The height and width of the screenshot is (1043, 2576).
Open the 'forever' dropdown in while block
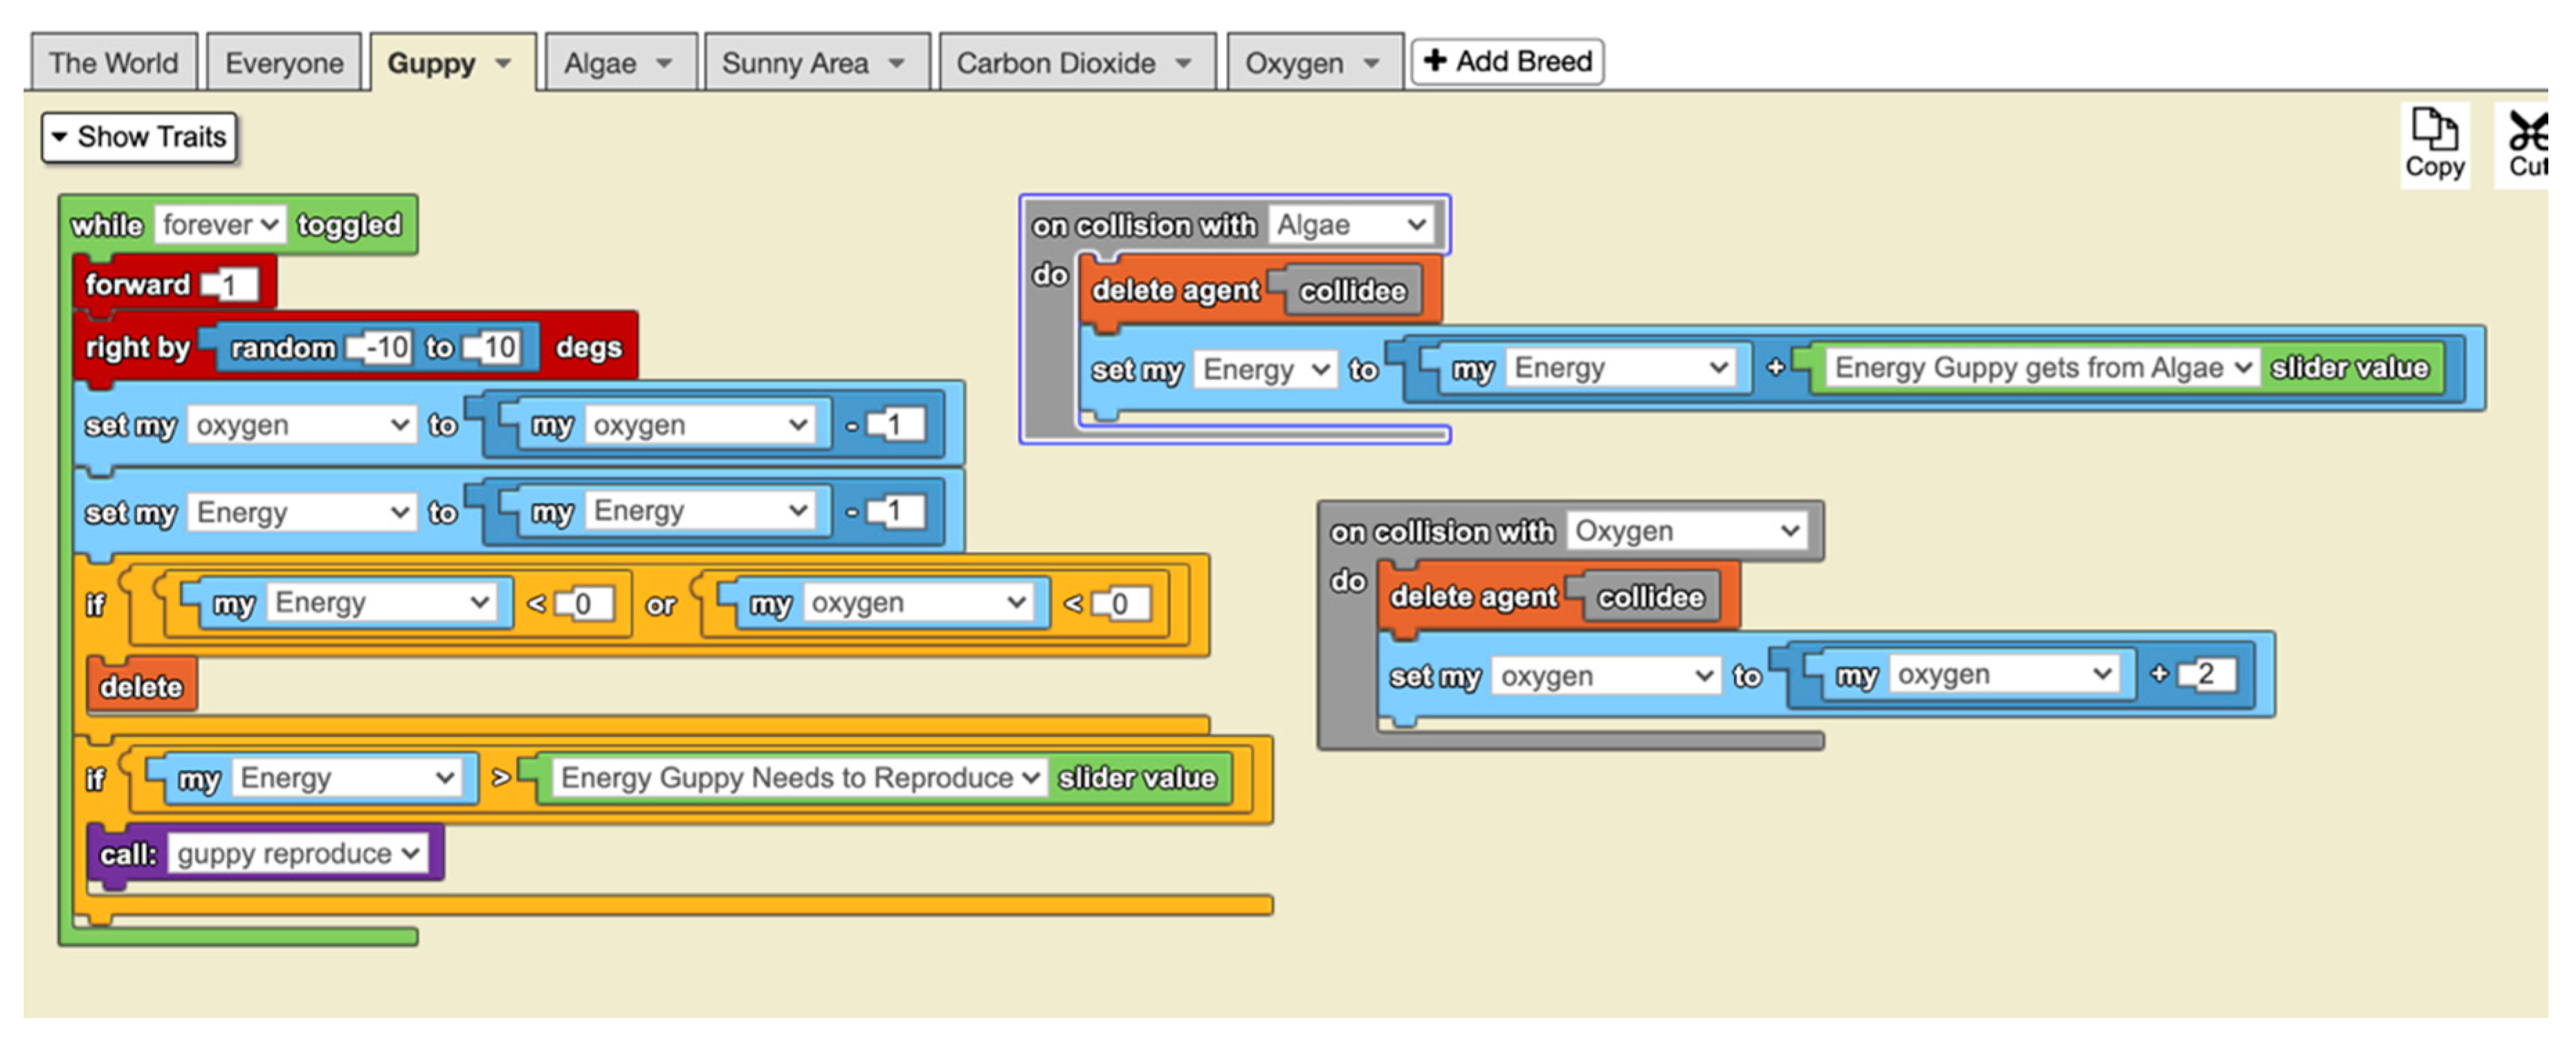click(x=219, y=225)
